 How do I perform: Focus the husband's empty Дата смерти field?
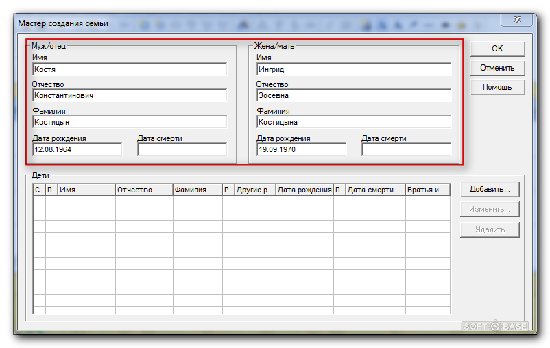(x=182, y=149)
